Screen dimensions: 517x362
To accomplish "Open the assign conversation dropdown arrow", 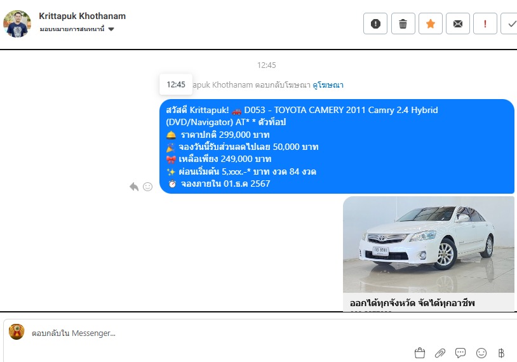I will pos(111,29).
